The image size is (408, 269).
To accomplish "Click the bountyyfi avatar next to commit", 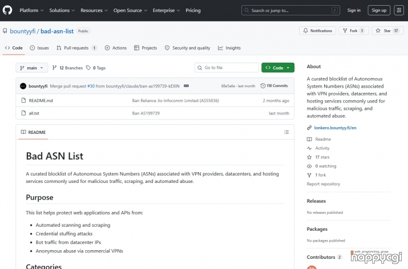I will point(23,86).
